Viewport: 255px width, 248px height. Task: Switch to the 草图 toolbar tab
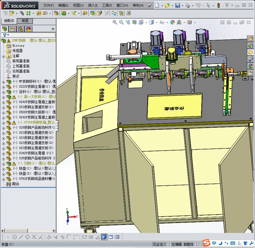[25, 21]
